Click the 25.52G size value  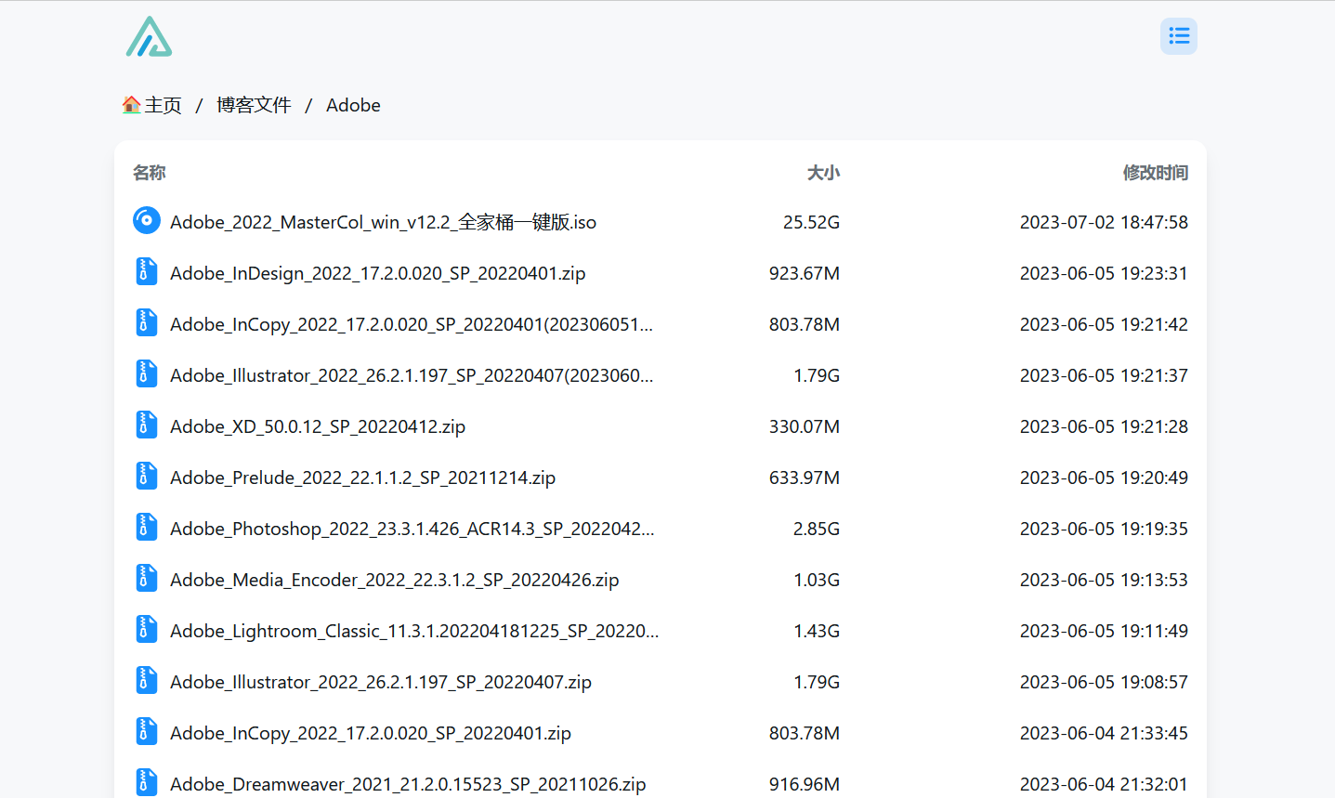(x=811, y=222)
